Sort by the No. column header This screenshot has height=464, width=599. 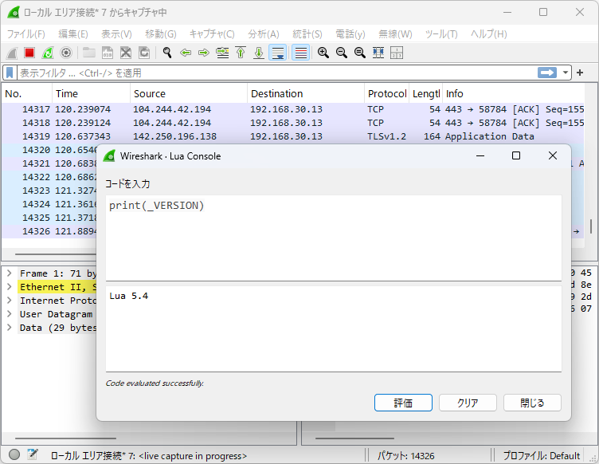click(27, 93)
